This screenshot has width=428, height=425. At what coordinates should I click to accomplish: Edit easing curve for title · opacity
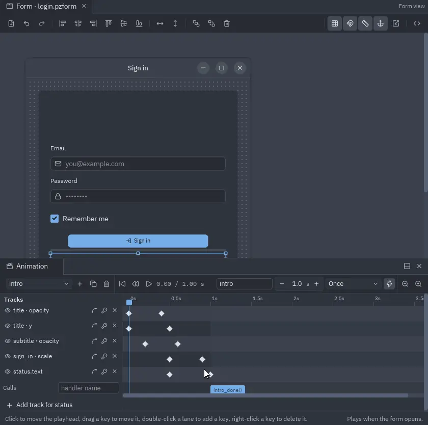click(94, 310)
